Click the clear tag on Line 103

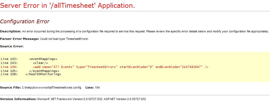pyautogui.click(x=40, y=63)
